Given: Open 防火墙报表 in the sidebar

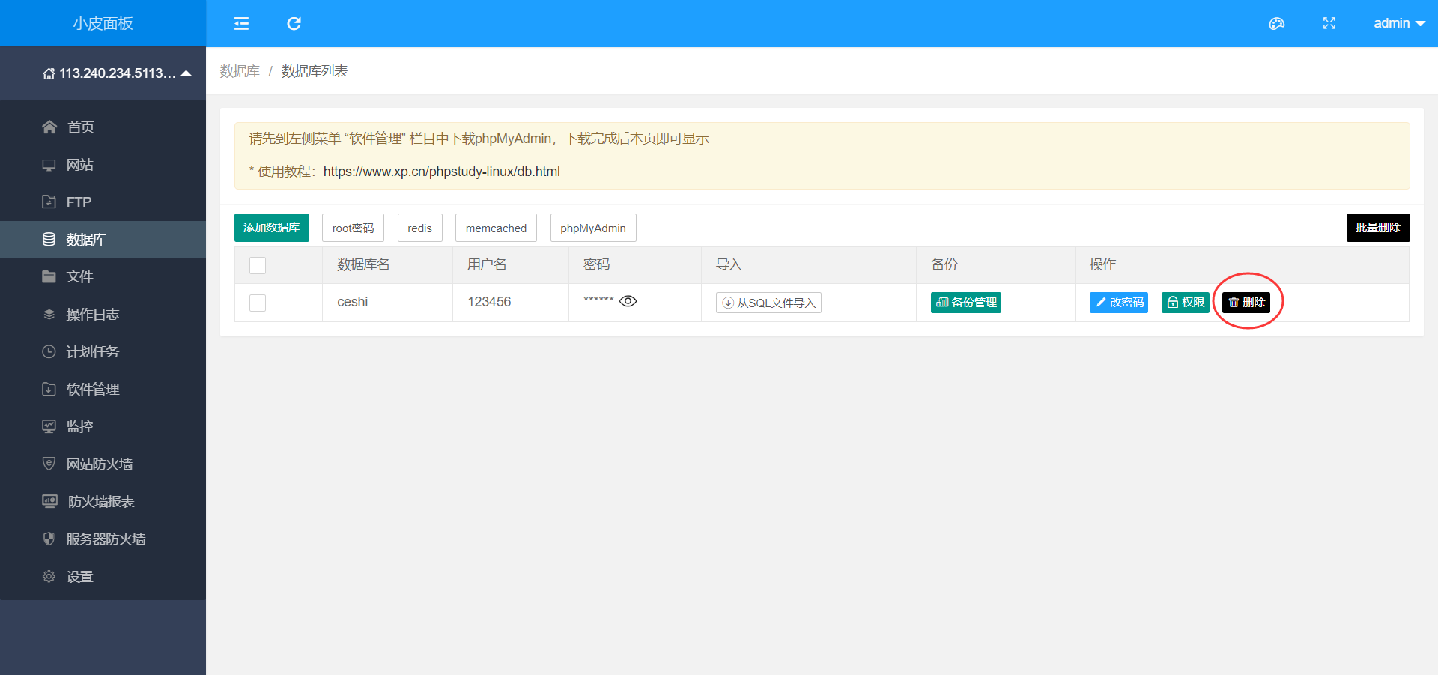Looking at the screenshot, I should (x=103, y=502).
